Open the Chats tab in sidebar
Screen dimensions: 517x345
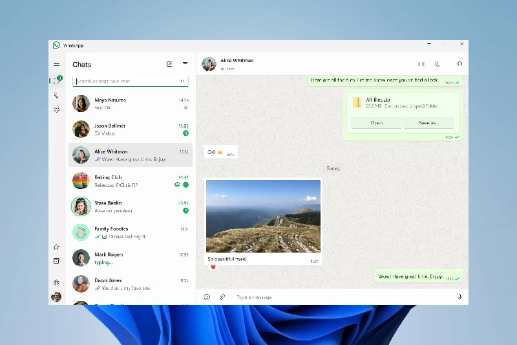point(56,80)
